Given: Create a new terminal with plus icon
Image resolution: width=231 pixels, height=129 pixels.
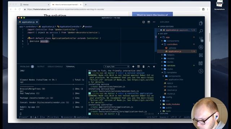Looking at the screenshot, I should pyautogui.click(x=133, y=67).
